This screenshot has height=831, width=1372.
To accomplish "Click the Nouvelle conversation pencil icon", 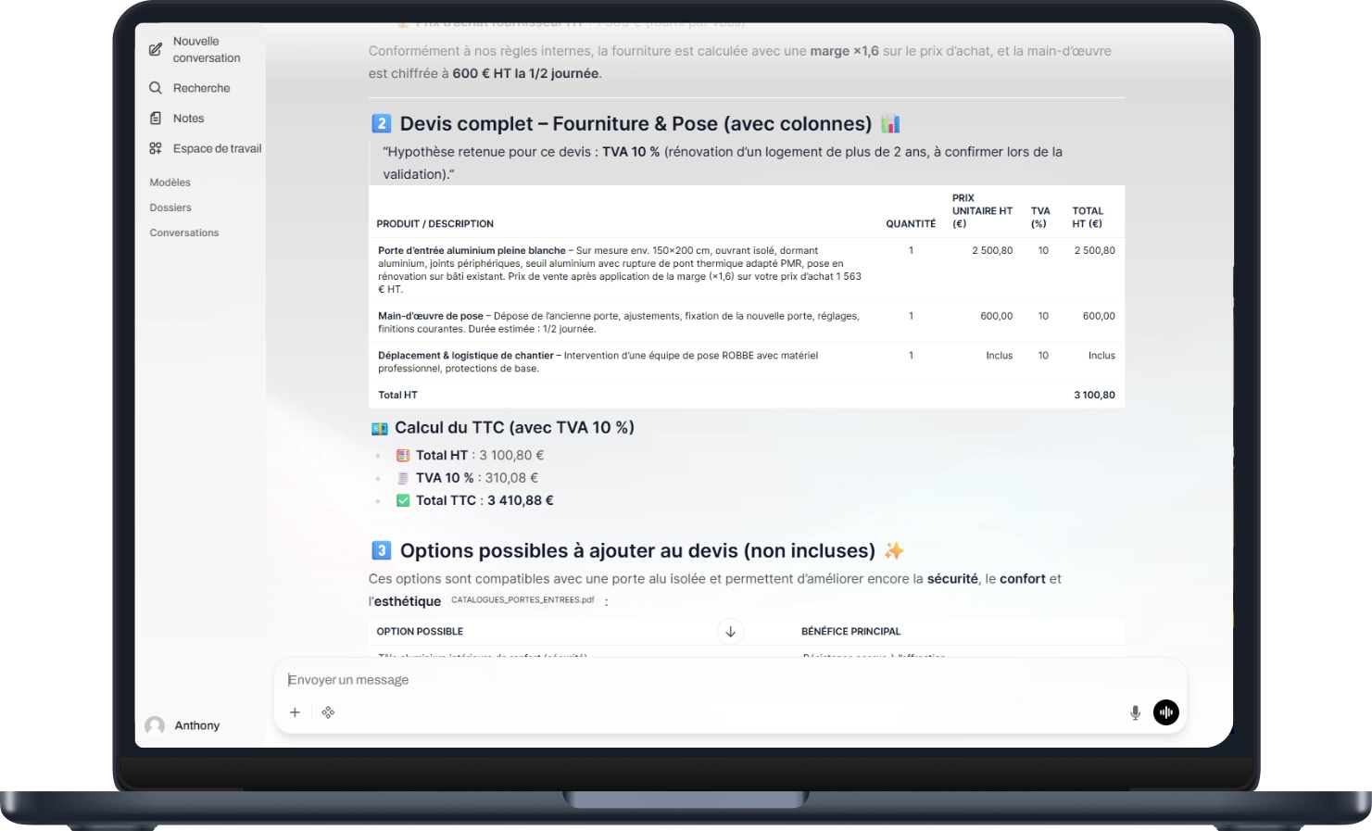I will [x=156, y=49].
